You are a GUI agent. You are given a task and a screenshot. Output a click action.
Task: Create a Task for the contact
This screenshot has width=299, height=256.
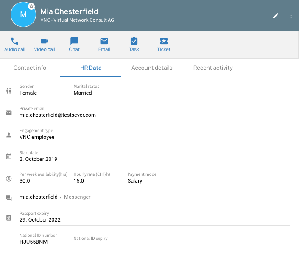[134, 45]
